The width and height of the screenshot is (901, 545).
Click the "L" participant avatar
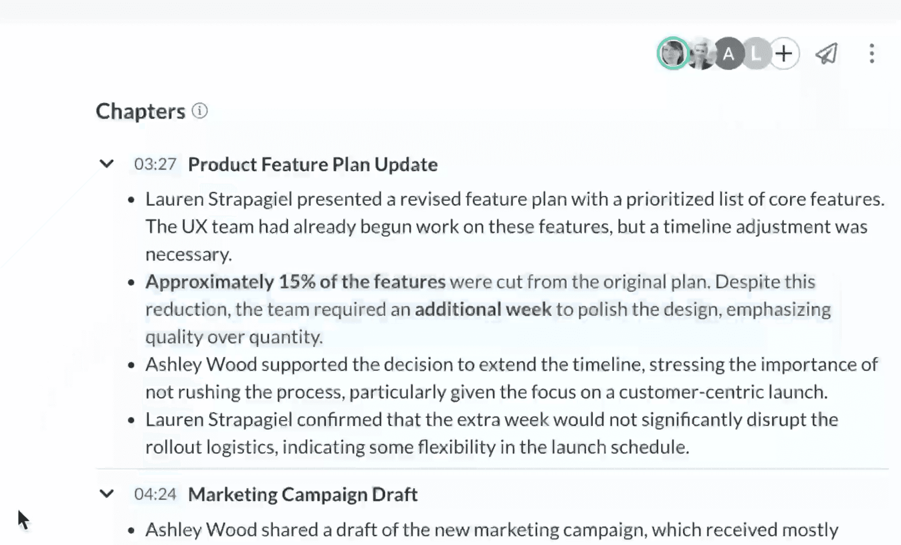tap(756, 53)
